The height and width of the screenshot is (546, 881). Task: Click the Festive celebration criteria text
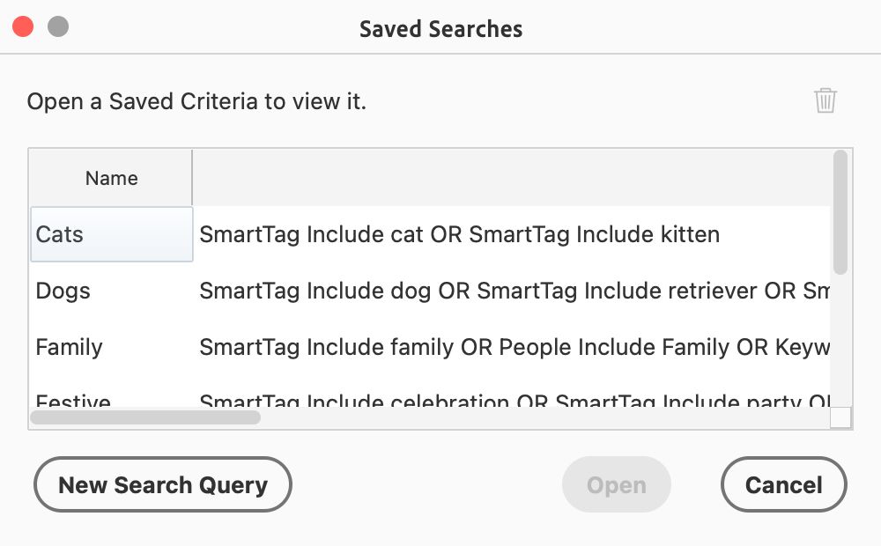tap(511, 402)
